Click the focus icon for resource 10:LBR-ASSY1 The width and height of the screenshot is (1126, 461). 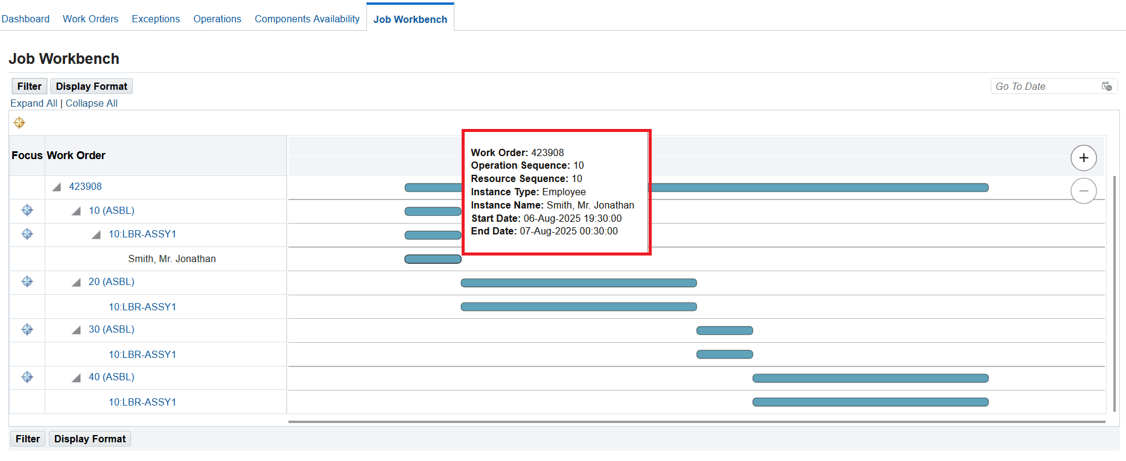pos(27,234)
